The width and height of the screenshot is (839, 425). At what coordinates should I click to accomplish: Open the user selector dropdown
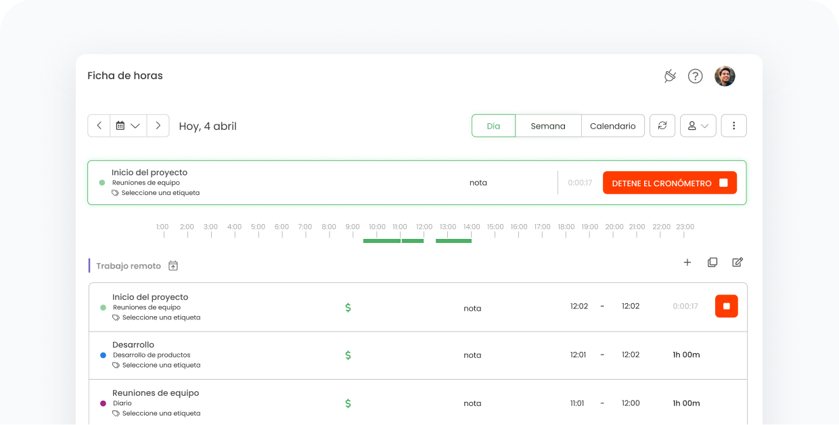[x=698, y=126]
